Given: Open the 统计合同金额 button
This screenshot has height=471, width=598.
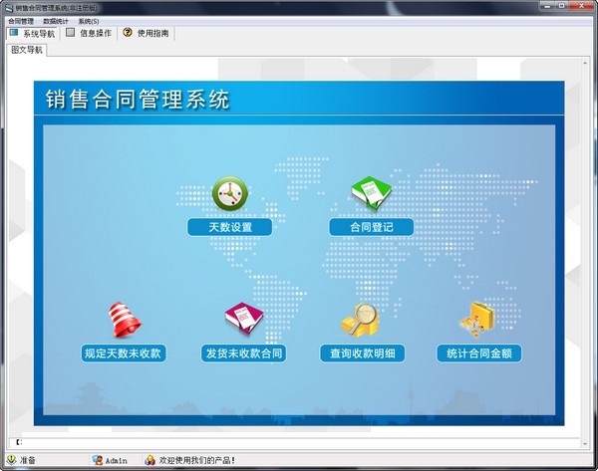Looking at the screenshot, I should 479,353.
